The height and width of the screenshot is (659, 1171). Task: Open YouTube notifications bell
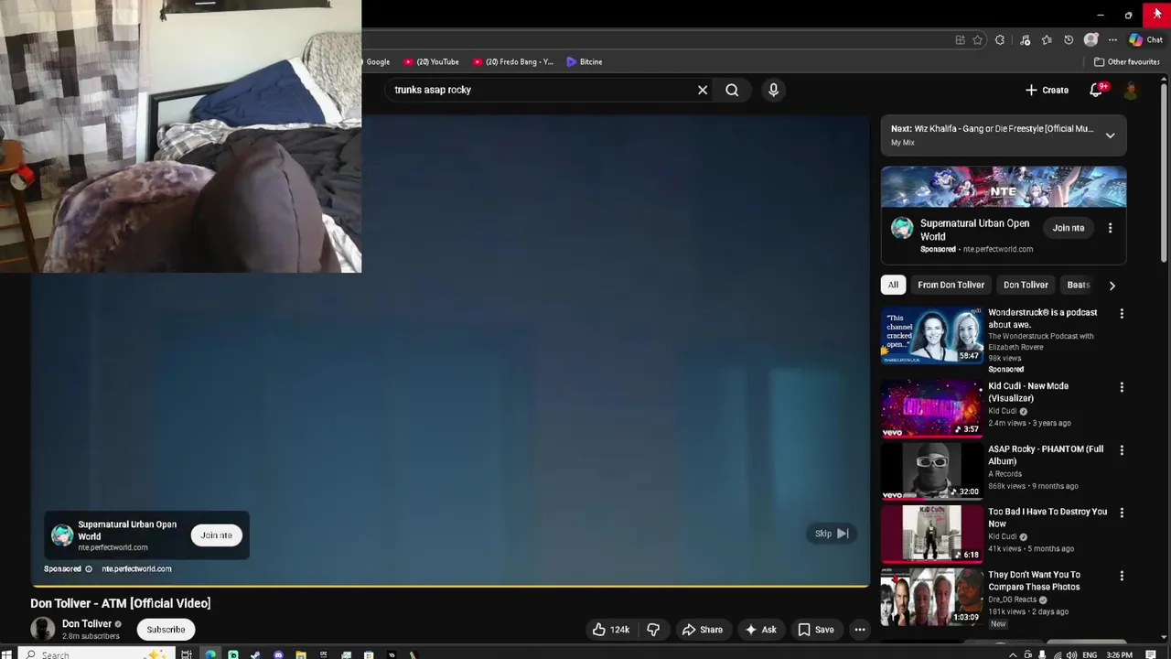pos(1096,90)
